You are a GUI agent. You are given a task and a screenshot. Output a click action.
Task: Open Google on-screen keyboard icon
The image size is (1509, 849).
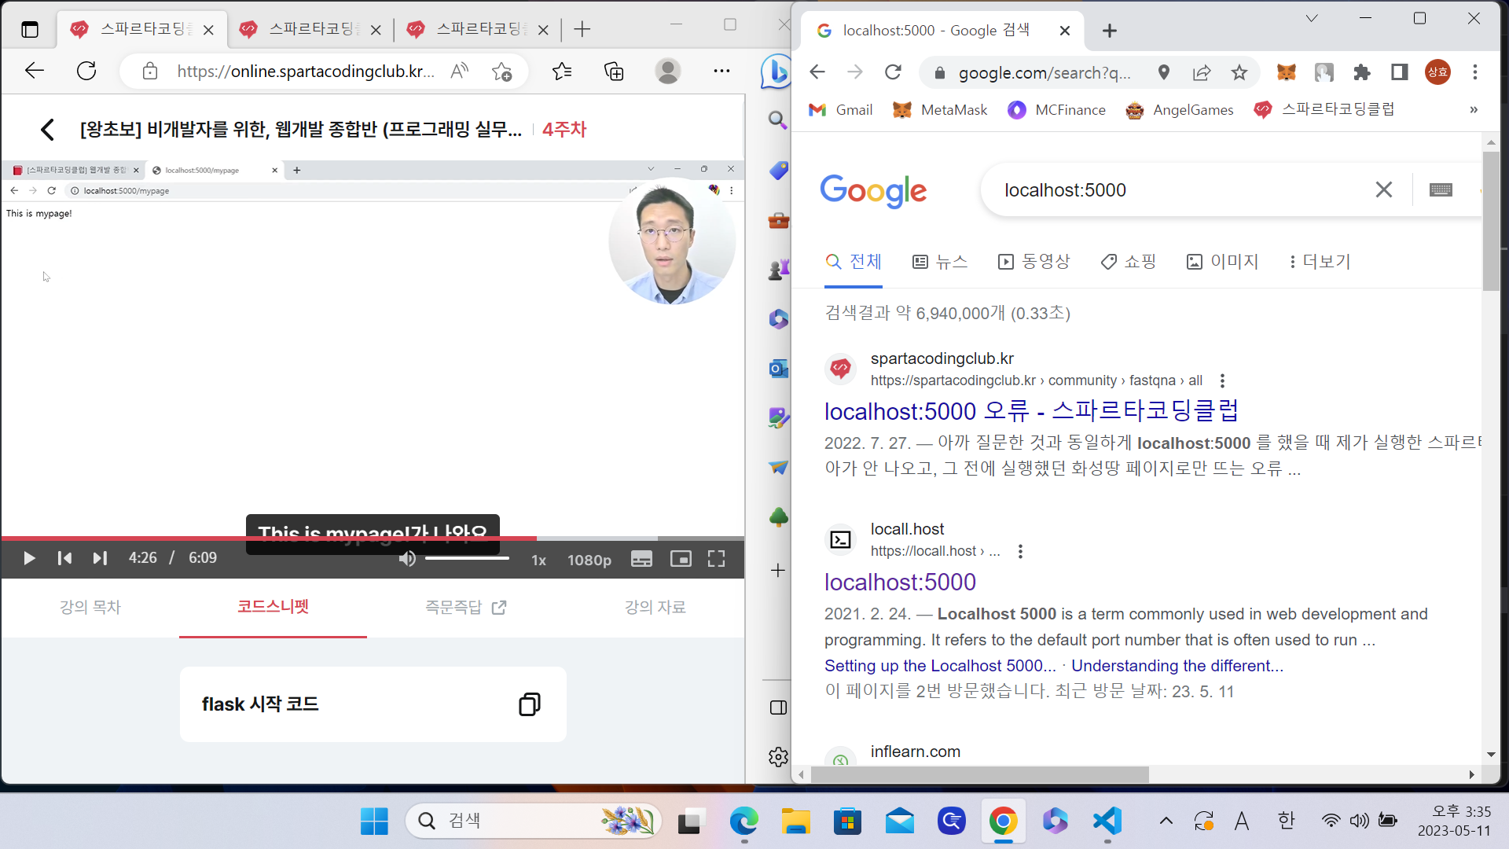click(x=1441, y=189)
